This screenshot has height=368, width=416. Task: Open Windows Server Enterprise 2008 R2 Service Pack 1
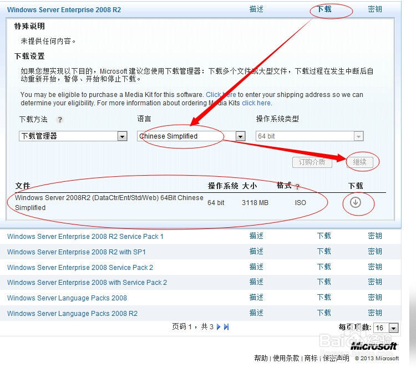click(85, 237)
